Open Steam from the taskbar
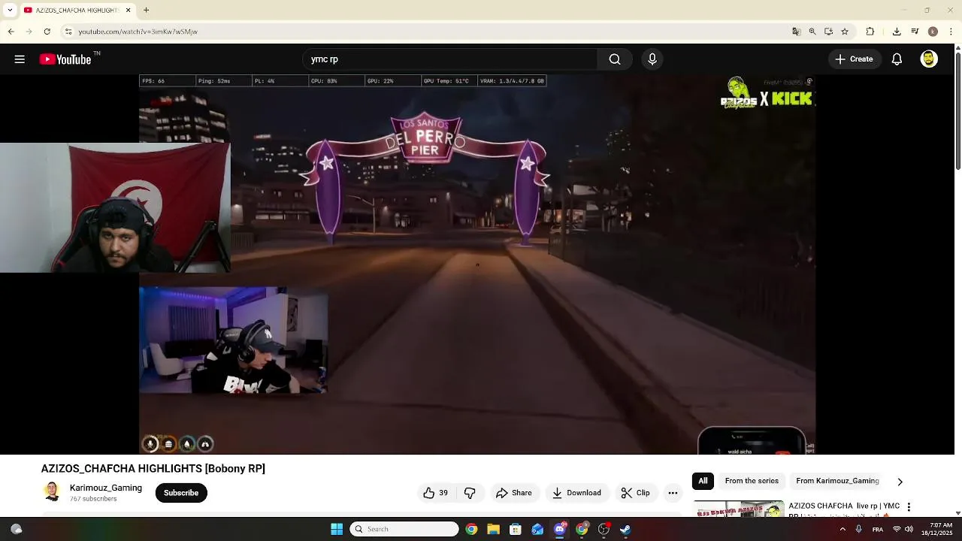This screenshot has width=962, height=541. click(625, 529)
